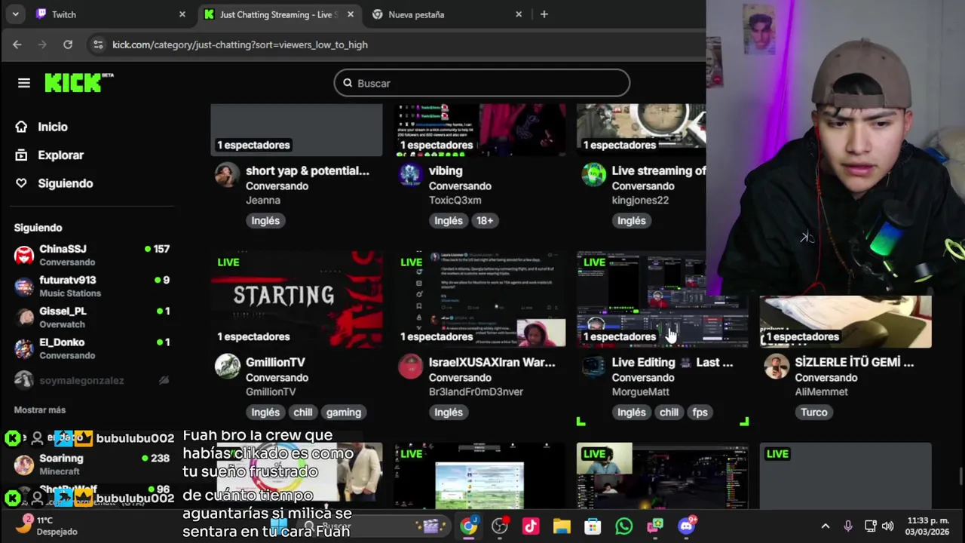Go back in browser history
This screenshot has width=965, height=543.
(x=17, y=44)
